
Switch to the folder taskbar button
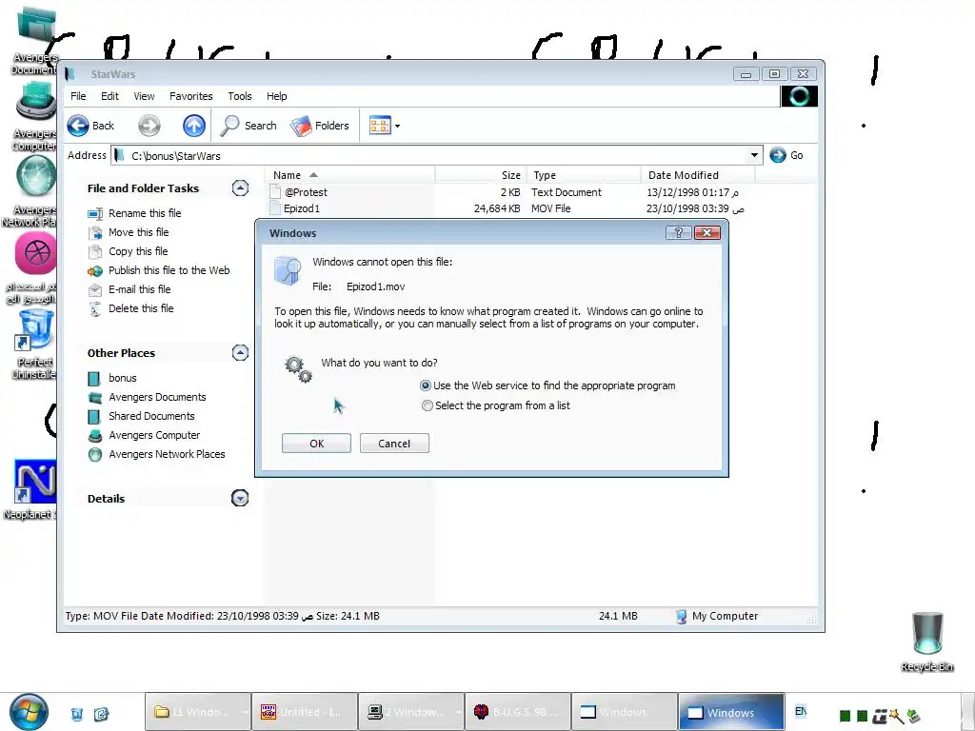198,712
